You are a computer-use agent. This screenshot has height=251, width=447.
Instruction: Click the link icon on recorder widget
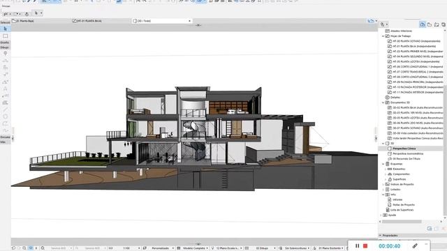[415, 245]
